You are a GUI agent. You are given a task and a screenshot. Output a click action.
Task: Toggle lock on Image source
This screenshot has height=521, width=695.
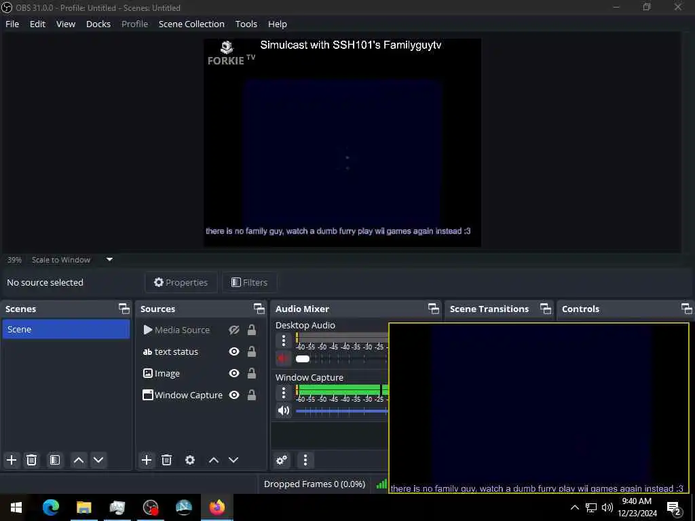(252, 374)
